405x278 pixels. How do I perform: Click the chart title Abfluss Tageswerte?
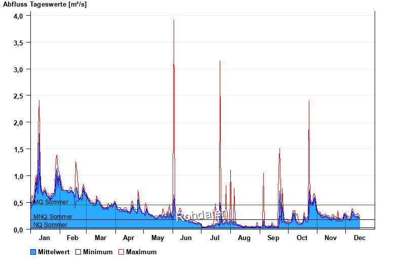point(45,5)
